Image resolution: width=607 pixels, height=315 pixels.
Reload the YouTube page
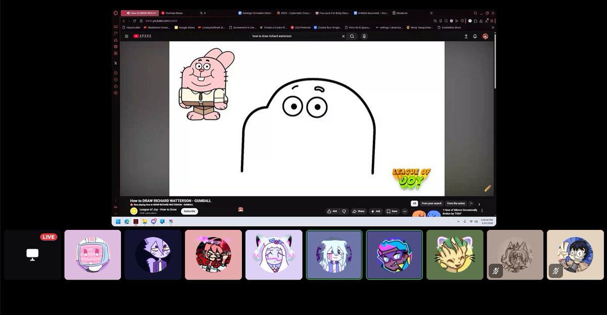[x=135, y=21]
